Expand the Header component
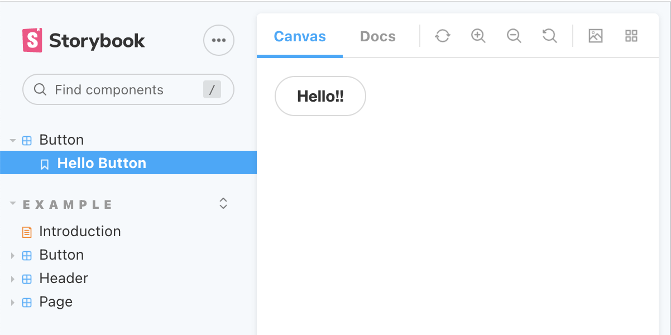Viewport: 671px width, 335px height. (x=13, y=279)
